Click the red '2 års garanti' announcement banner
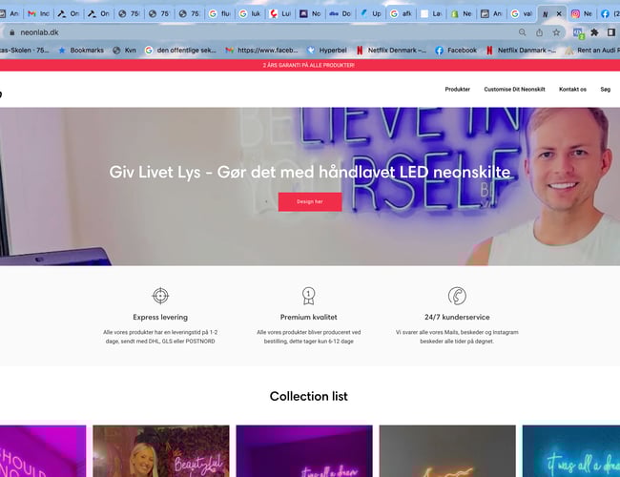The width and height of the screenshot is (620, 477). [308, 65]
